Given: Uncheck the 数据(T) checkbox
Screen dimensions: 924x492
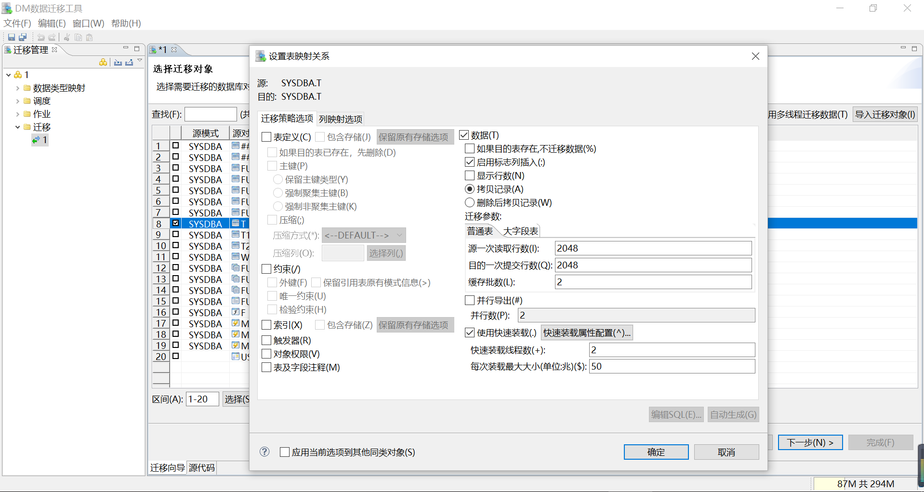Looking at the screenshot, I should pyautogui.click(x=464, y=135).
